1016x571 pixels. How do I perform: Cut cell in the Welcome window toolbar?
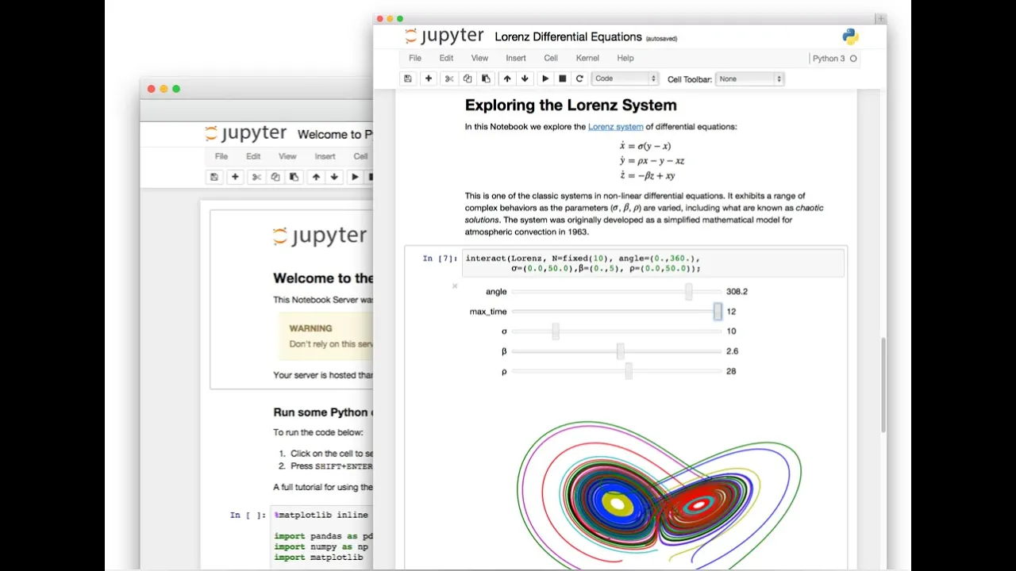(256, 177)
